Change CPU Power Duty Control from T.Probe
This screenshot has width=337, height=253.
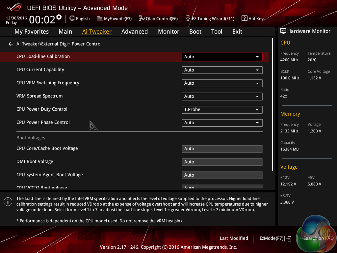[x=222, y=109]
